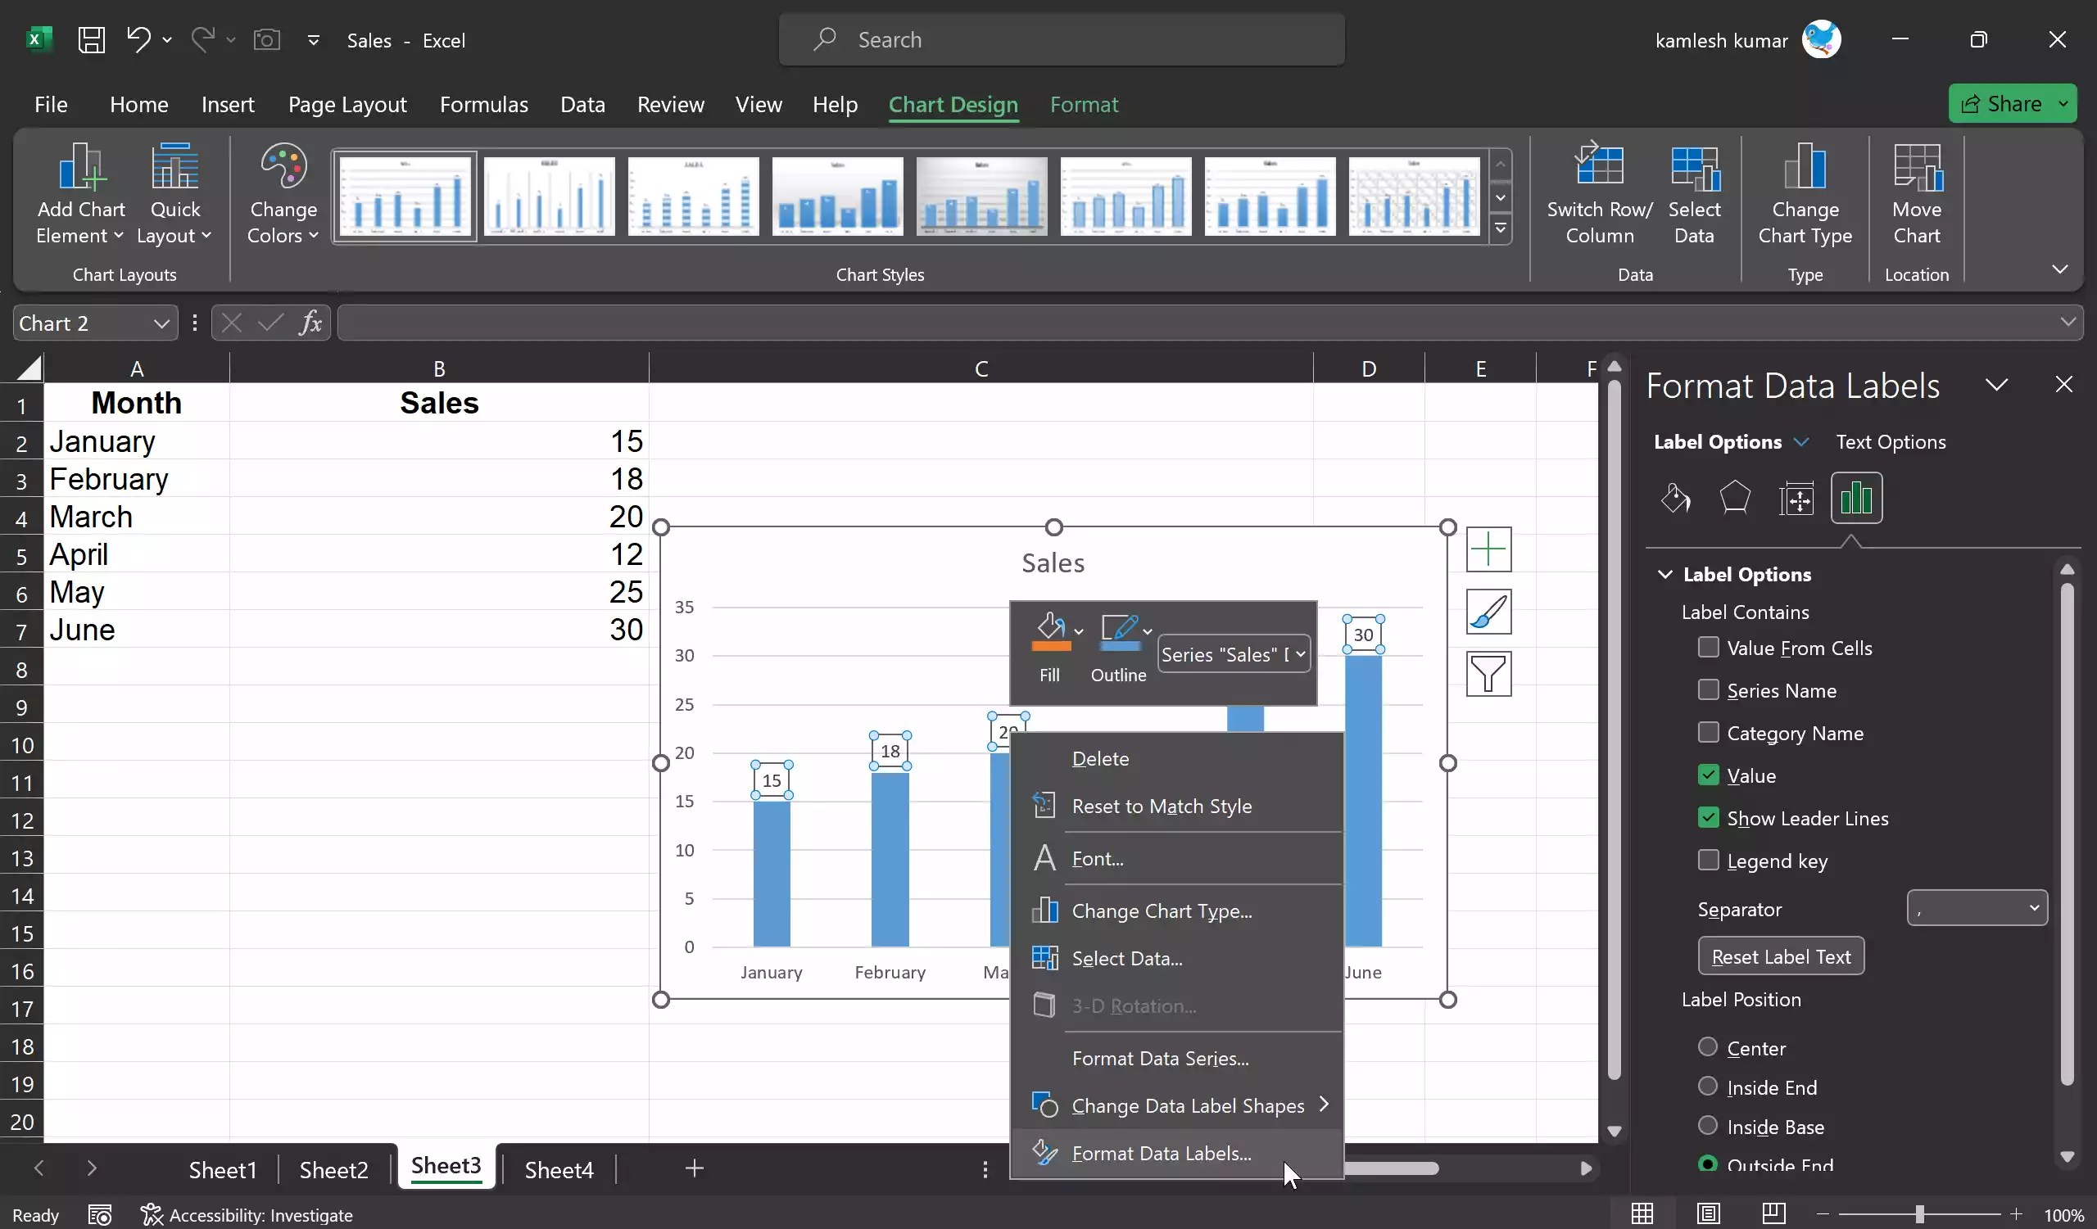Click the Chart Filters funnel icon beside the chart
Image resolution: width=2097 pixels, height=1229 pixels.
tap(1488, 674)
